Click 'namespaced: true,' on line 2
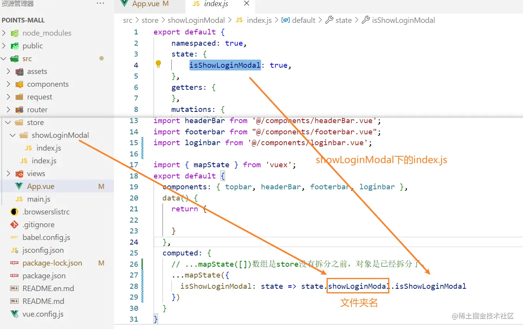 click(x=209, y=43)
